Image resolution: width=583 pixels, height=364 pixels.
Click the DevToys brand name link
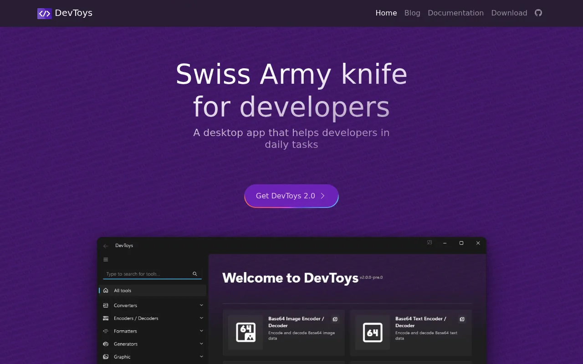click(x=73, y=13)
